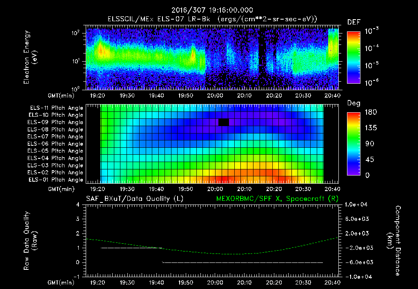Screen dimensions: 418x289
Task: Select the ELS-10 Pitch Angle row label
Action: click(x=56, y=115)
